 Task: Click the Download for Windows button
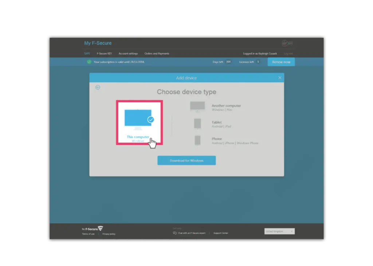[186, 160]
